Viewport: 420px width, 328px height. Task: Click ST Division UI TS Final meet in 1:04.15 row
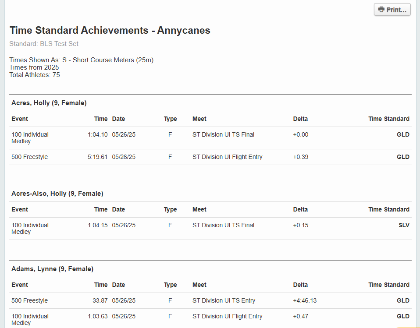(224, 225)
